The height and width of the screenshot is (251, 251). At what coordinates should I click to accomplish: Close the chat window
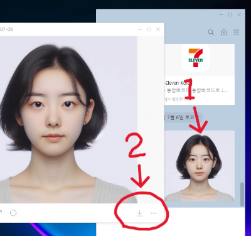(x=239, y=14)
